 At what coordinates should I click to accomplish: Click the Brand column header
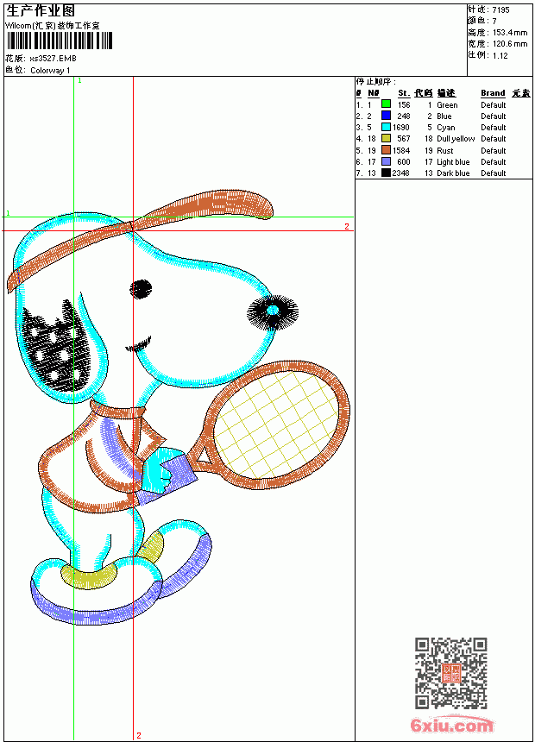pos(493,93)
